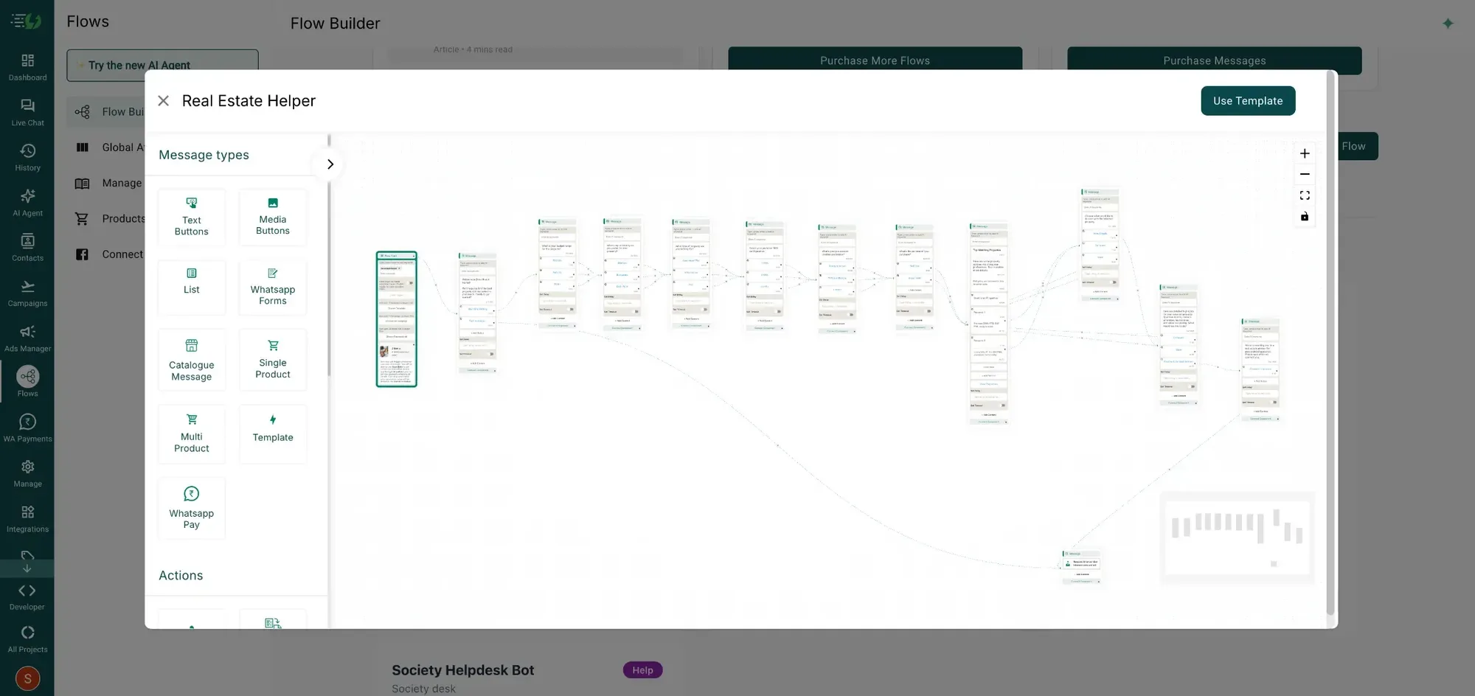1475x696 pixels.
Task: Open Campaigns in the sidebar
Action: pyautogui.click(x=27, y=293)
